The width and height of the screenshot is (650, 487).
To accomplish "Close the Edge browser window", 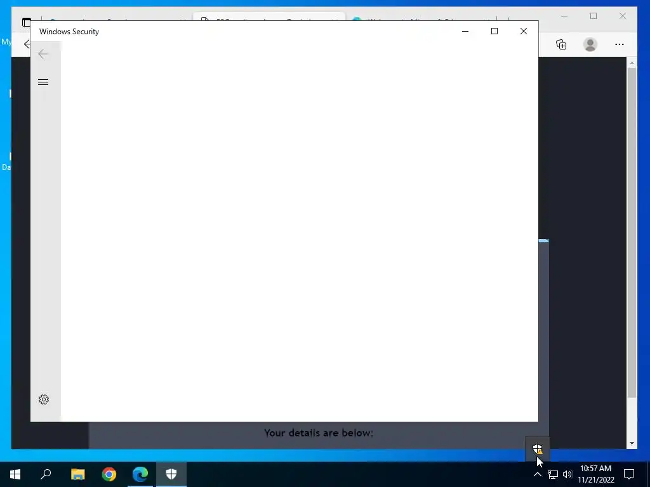I will coord(623,16).
